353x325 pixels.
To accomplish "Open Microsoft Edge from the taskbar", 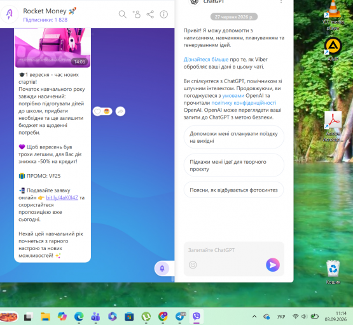I will click(x=79, y=317).
